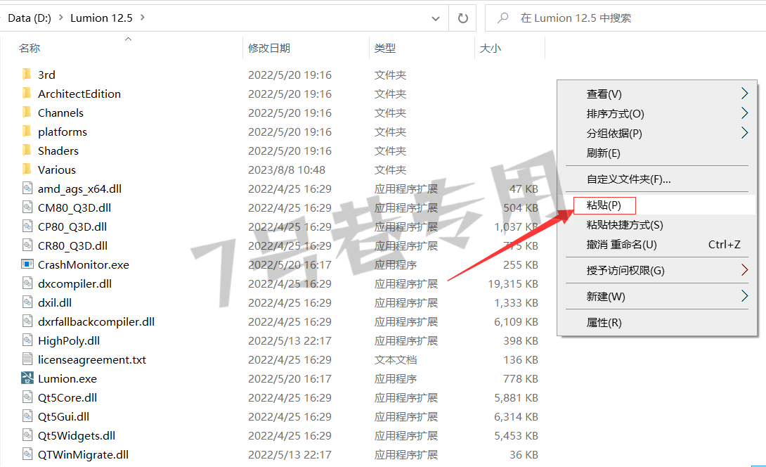
Task: Open 属性(R) from the context menu
Action: pos(656,322)
